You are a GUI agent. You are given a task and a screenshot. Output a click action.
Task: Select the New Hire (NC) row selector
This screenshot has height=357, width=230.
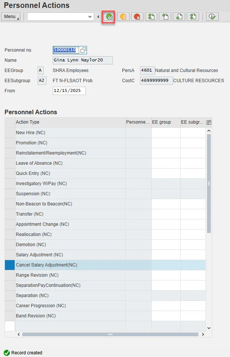[9, 133]
